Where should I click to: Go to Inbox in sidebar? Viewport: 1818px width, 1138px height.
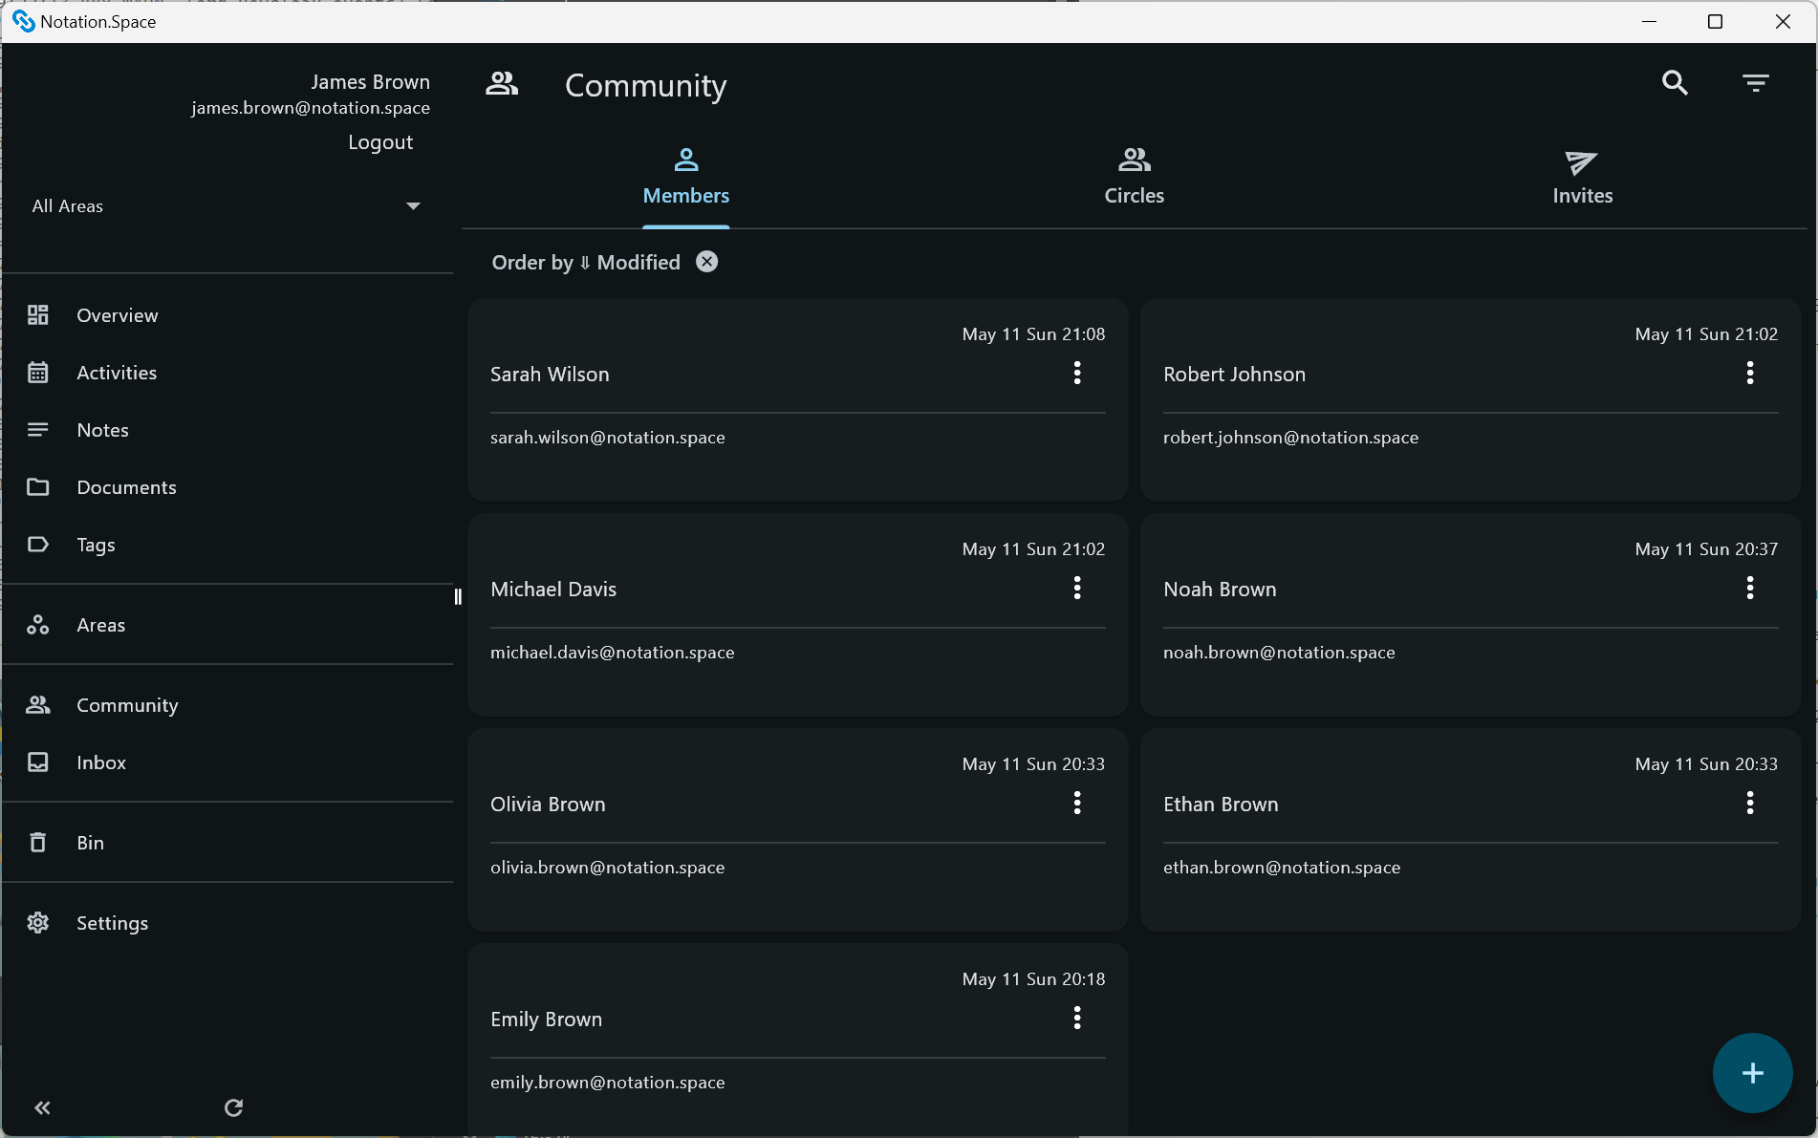(x=100, y=762)
